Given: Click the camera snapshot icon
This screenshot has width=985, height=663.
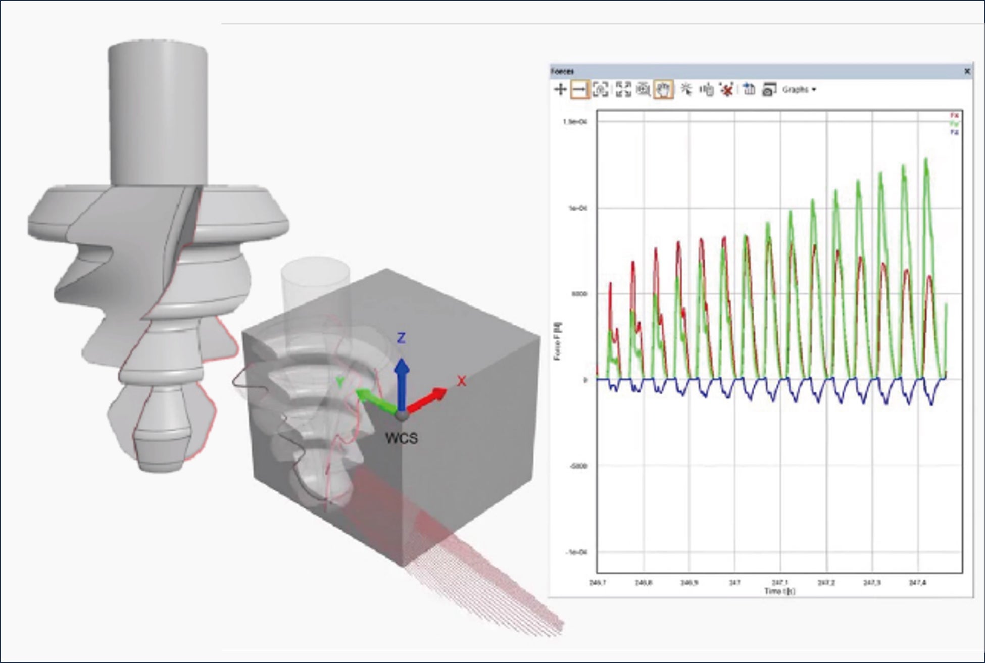Looking at the screenshot, I should tap(769, 90).
